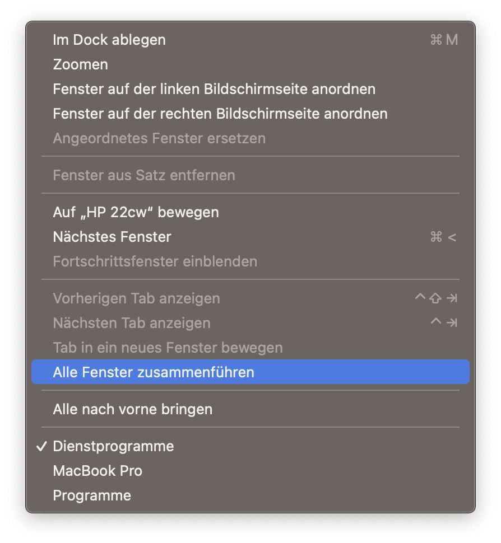Viewport: 501px width, 543px height.
Task: Arrange window on left screen side
Action: pos(214,90)
